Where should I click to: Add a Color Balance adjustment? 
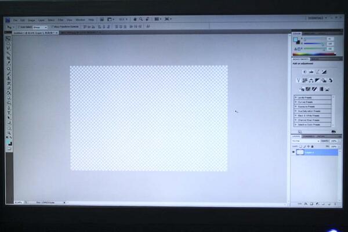coord(311,81)
